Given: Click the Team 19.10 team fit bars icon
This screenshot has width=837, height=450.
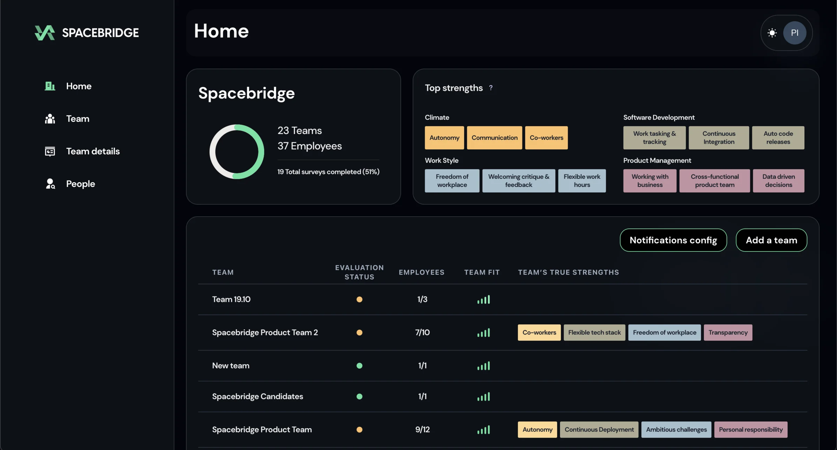Looking at the screenshot, I should coord(483,299).
